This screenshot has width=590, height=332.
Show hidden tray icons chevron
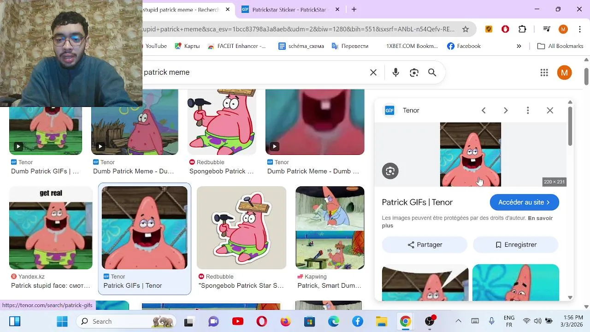point(458,321)
